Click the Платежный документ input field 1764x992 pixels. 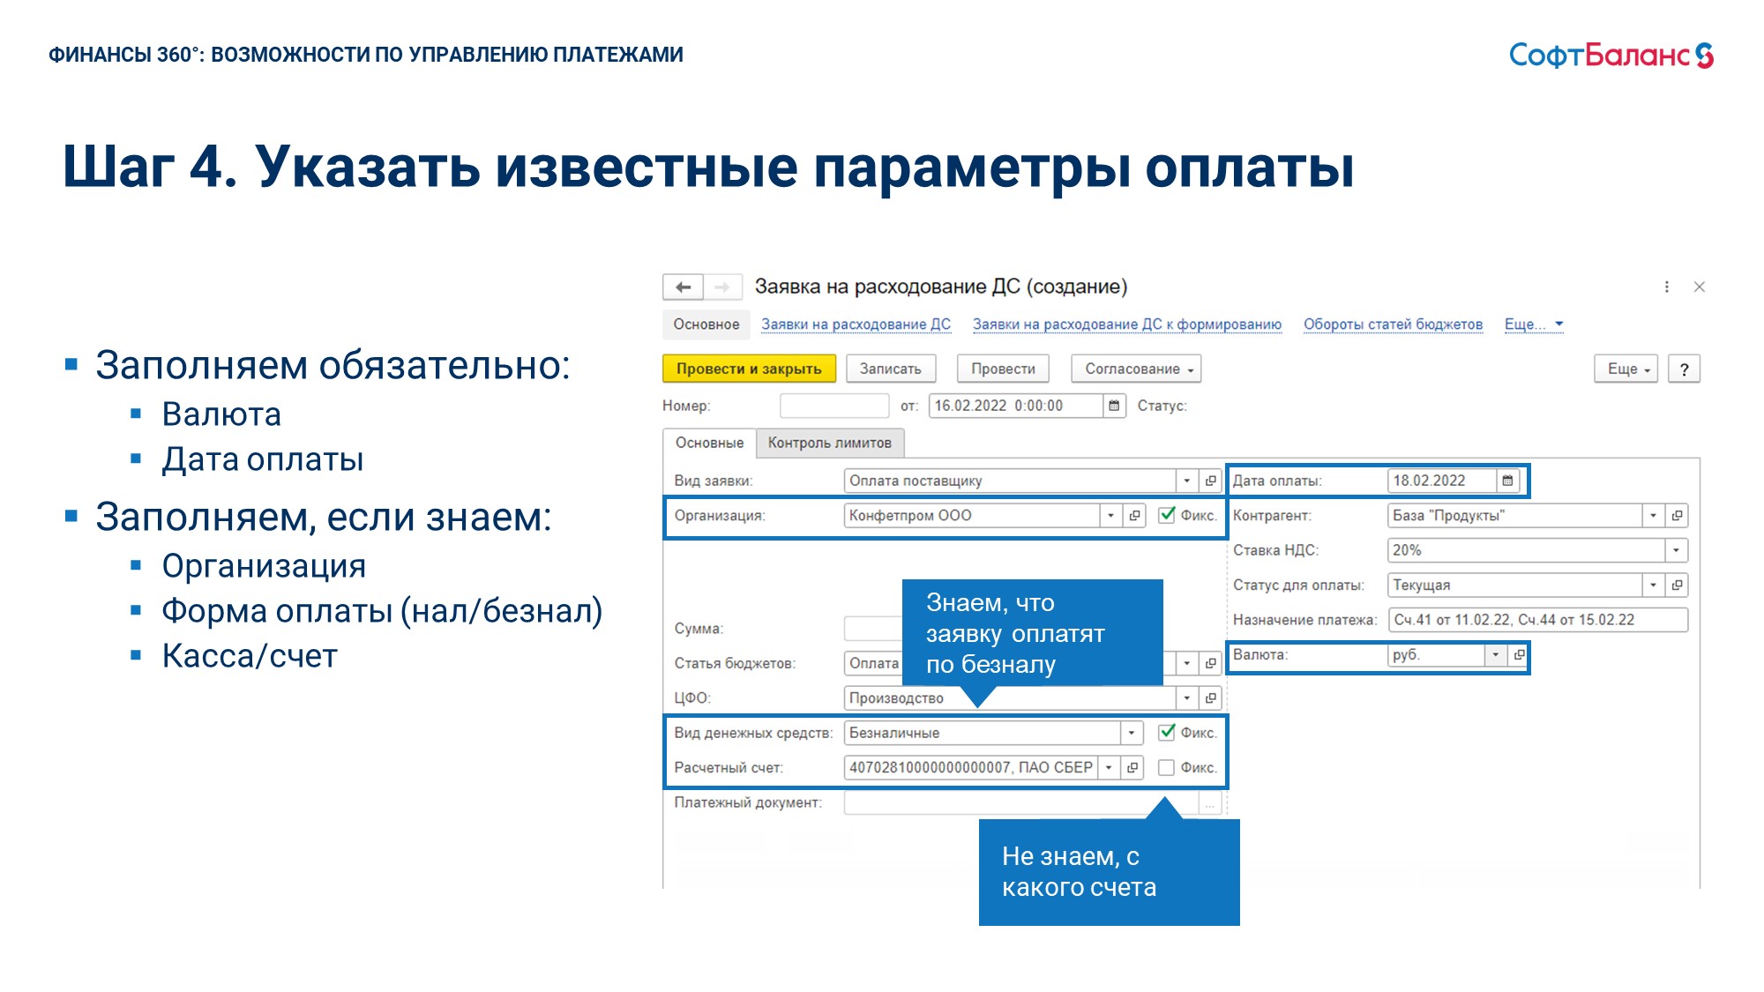pos(1021,803)
